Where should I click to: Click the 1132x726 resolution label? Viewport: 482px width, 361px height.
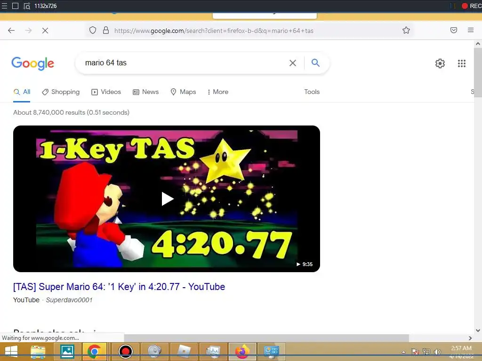[x=46, y=6]
